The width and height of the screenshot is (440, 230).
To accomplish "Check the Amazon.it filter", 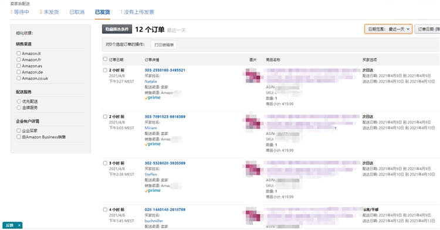I will click(19, 53).
